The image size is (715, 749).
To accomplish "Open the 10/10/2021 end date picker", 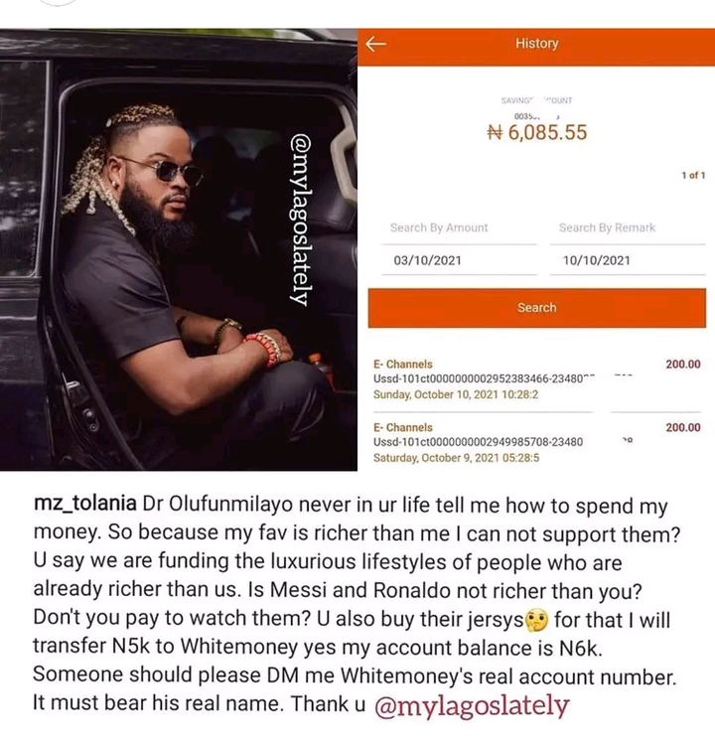I will 628,260.
